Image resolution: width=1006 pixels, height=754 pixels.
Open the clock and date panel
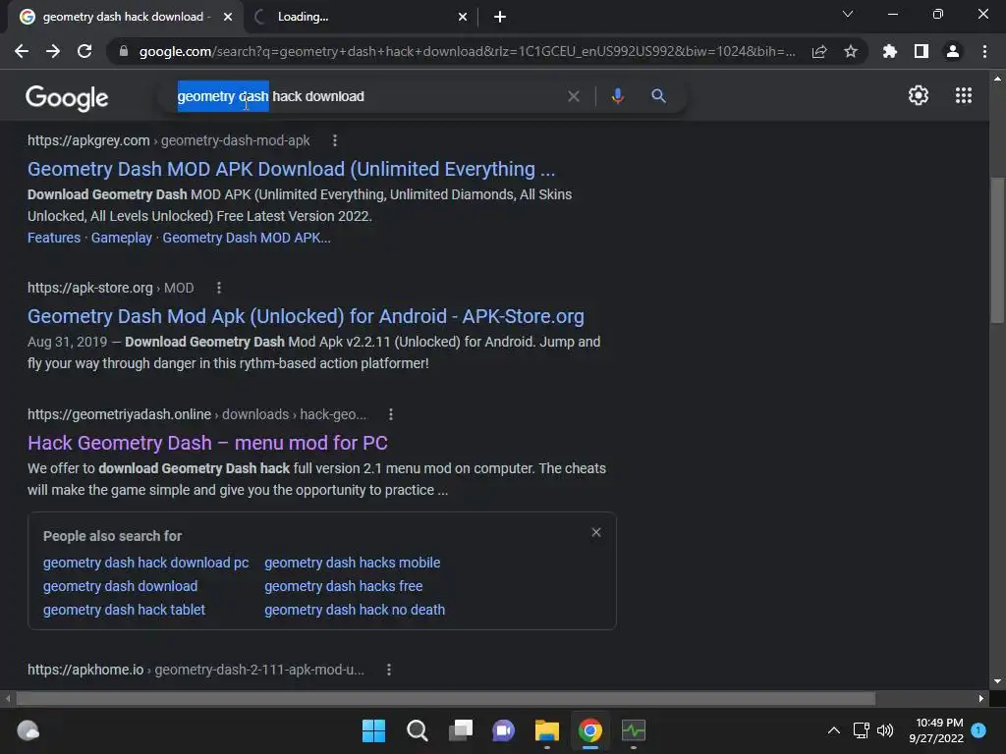tap(936, 730)
